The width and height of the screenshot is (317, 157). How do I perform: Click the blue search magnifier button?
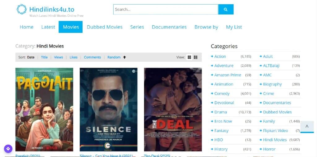coord(226,9)
